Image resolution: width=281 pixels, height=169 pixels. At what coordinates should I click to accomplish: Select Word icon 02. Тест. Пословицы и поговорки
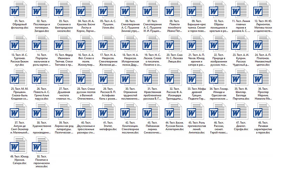tap(40, 10)
